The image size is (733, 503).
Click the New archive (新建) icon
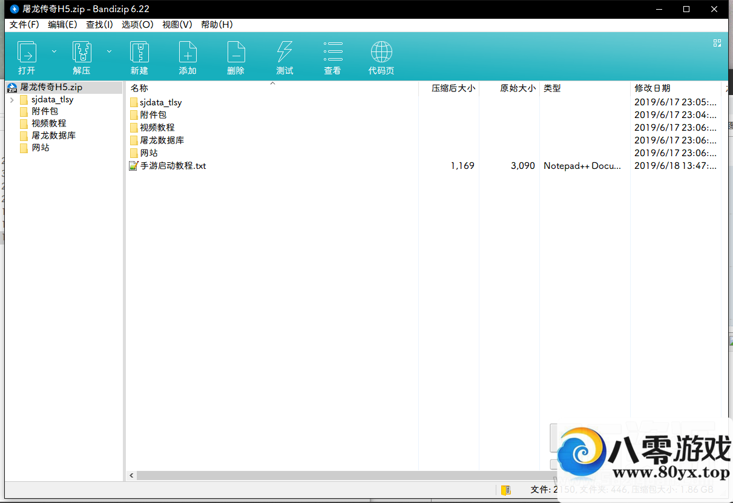point(139,53)
